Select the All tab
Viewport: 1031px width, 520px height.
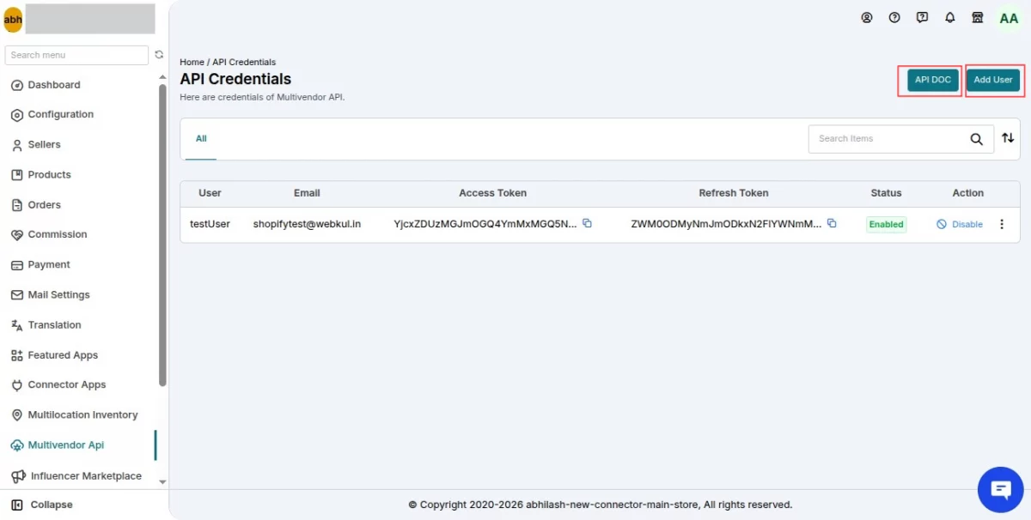(x=201, y=139)
